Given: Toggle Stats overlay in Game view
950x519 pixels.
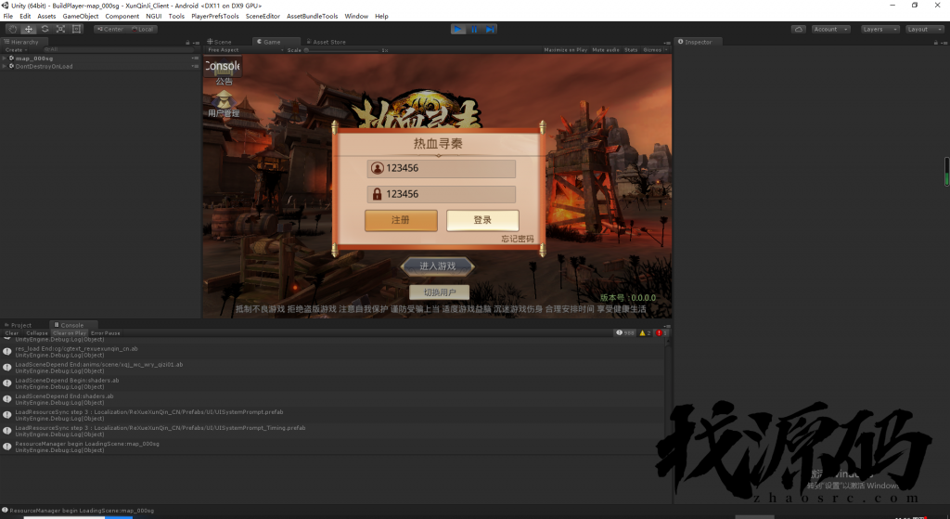Looking at the screenshot, I should click(631, 50).
